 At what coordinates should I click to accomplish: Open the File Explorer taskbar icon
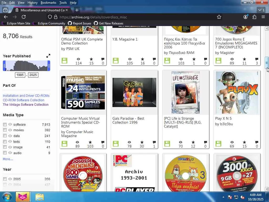click(40, 197)
